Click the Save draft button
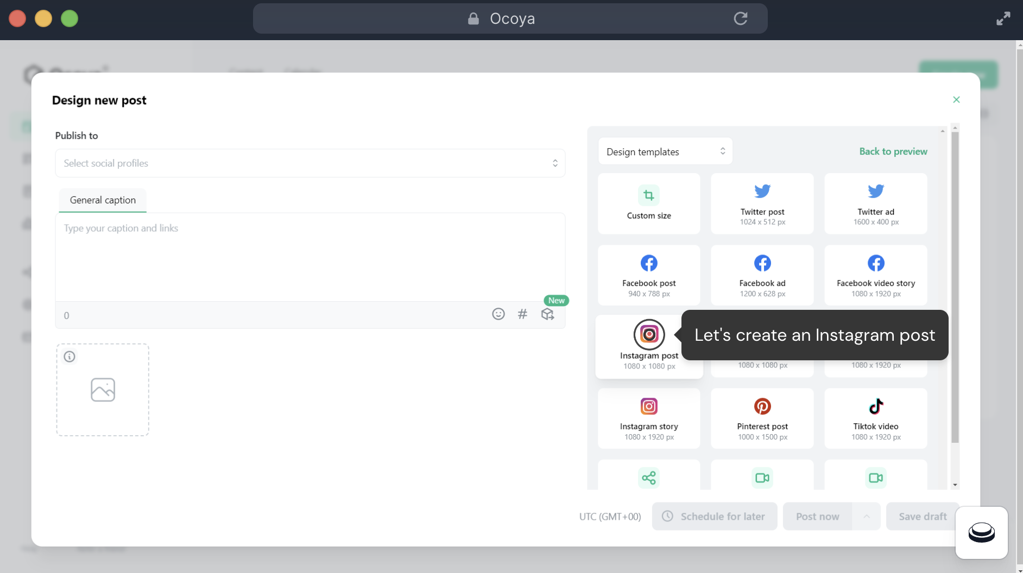The height and width of the screenshot is (573, 1023). click(x=922, y=517)
